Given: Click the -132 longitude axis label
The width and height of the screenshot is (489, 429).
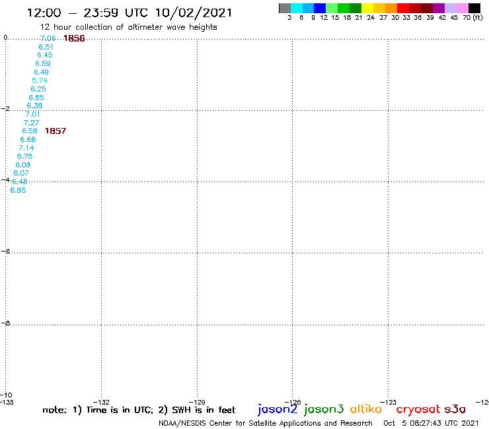Looking at the screenshot, I should click(101, 402).
